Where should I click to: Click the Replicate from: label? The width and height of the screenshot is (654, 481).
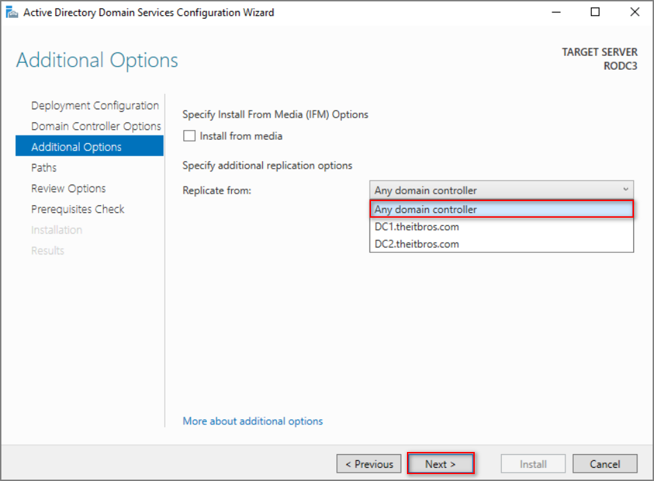[217, 191]
